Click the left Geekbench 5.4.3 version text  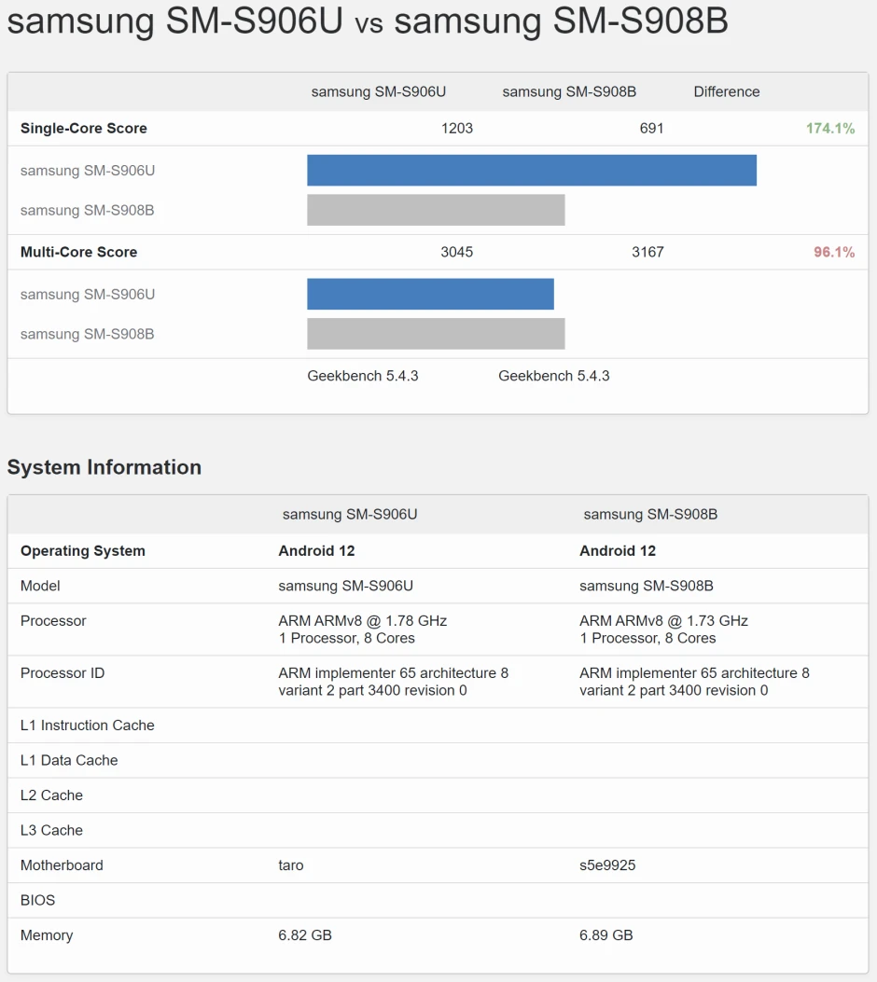click(x=363, y=376)
